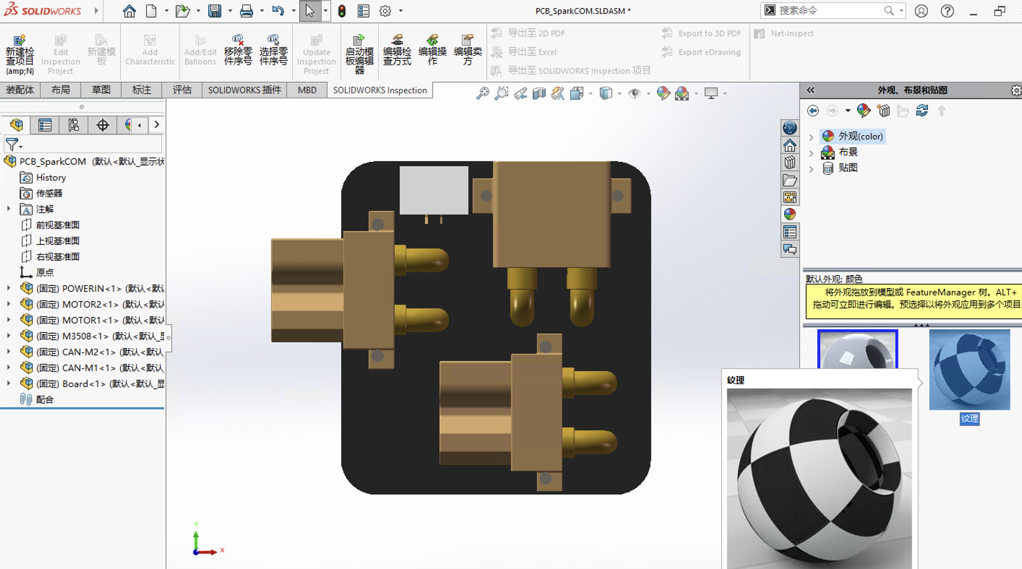Open the Design Library task pane icon
This screenshot has height=569, width=1022.
[790, 162]
